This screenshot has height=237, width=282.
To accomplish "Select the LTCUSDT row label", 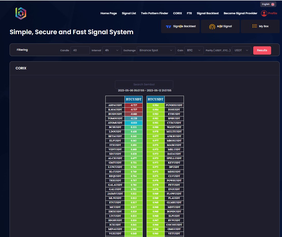I will pyautogui.click(x=115, y=216).
